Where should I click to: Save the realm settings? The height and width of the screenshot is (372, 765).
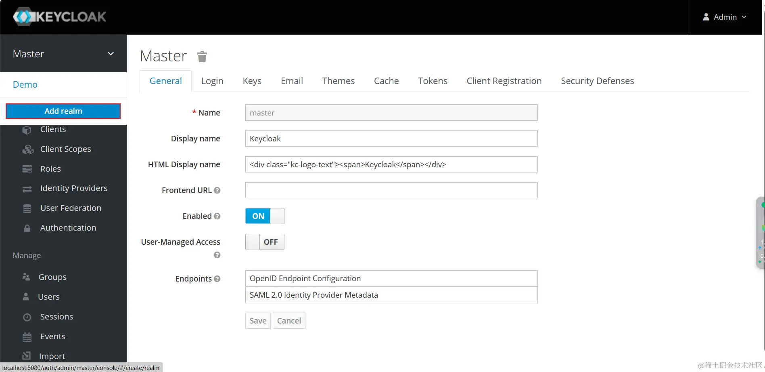(258, 321)
